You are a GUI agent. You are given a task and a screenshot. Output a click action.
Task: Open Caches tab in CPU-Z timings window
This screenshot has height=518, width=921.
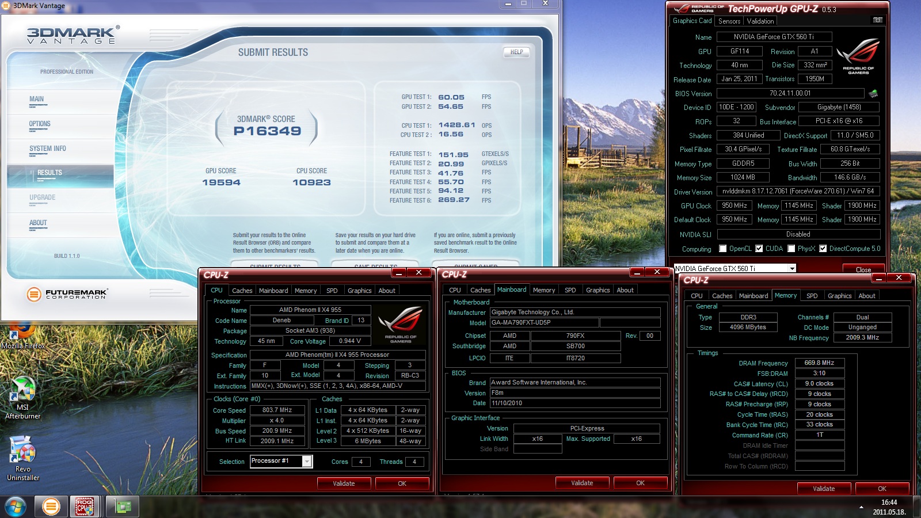coord(722,296)
